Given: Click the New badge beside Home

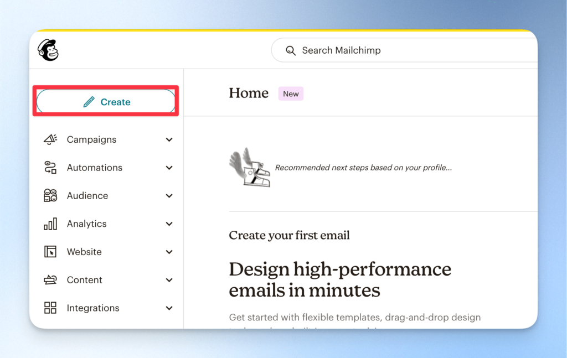Looking at the screenshot, I should pyautogui.click(x=291, y=94).
